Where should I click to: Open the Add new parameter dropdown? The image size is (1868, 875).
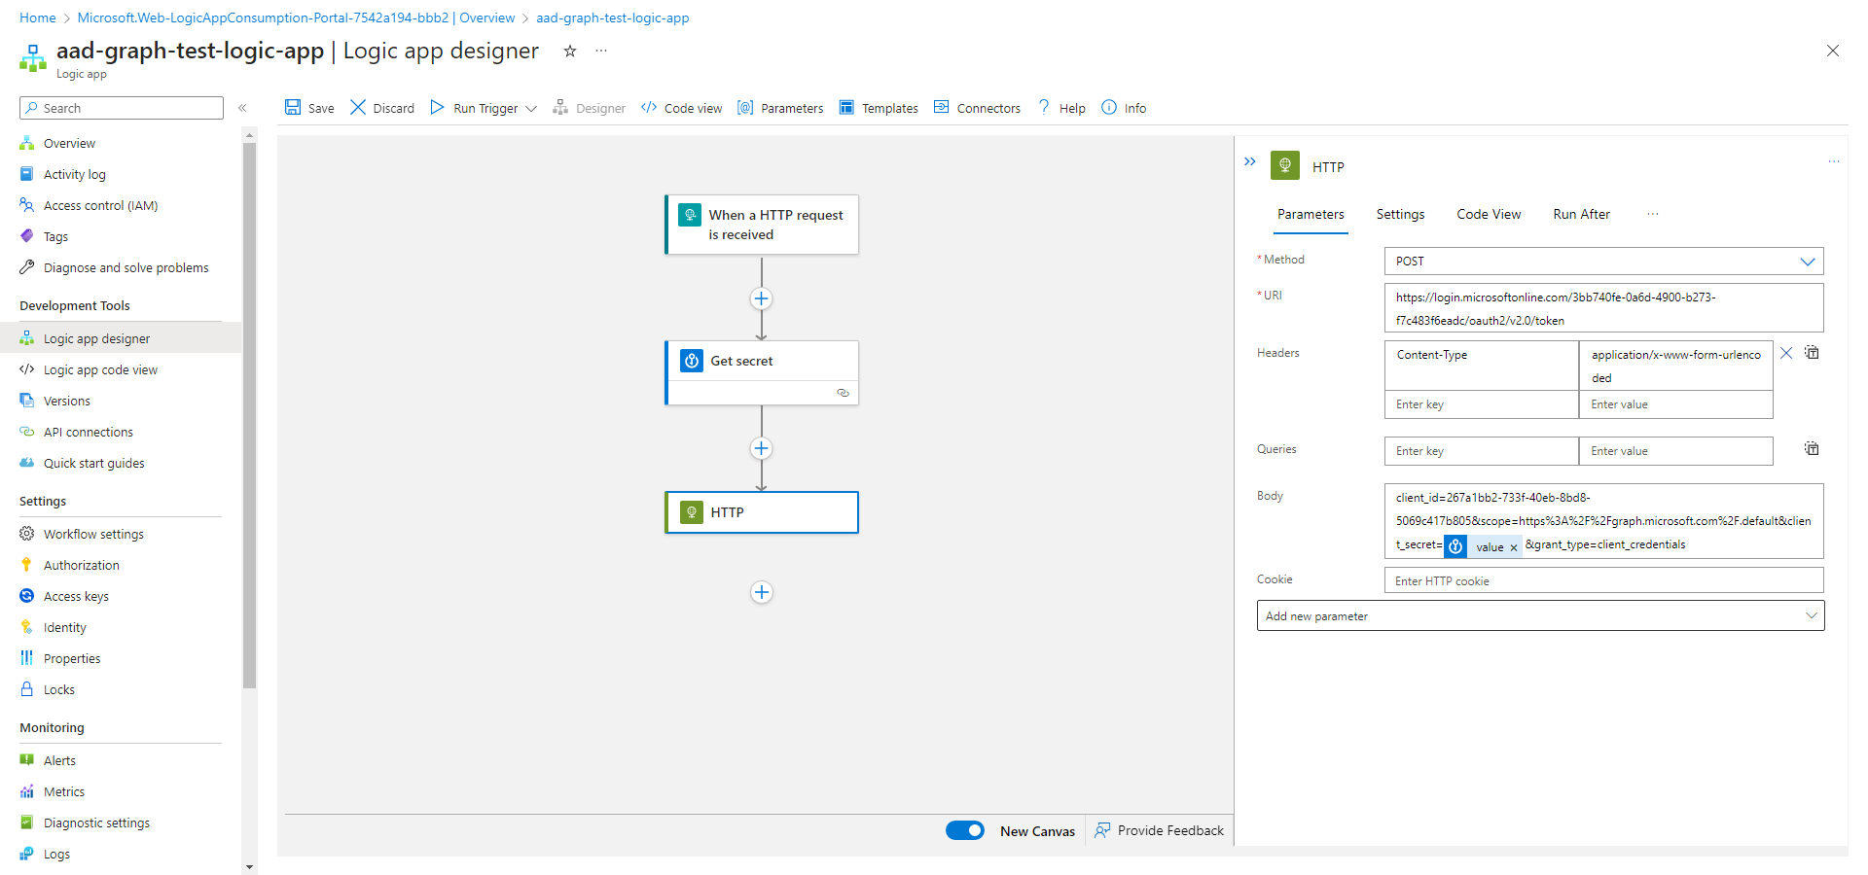click(x=1540, y=615)
